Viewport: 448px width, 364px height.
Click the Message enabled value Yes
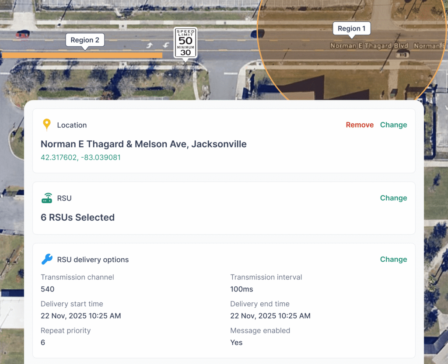pyautogui.click(x=236, y=343)
